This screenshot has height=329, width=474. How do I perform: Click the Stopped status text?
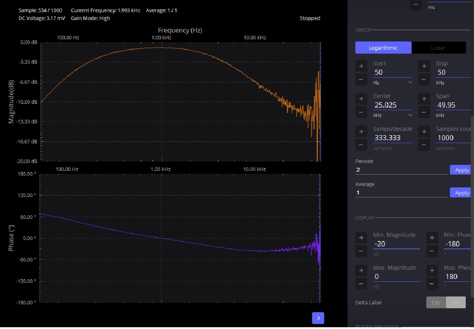(x=310, y=18)
